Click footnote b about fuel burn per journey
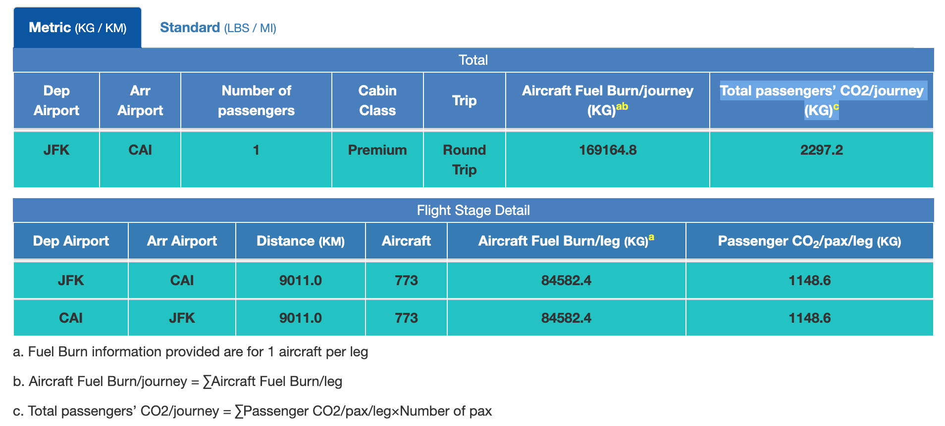 coord(178,382)
